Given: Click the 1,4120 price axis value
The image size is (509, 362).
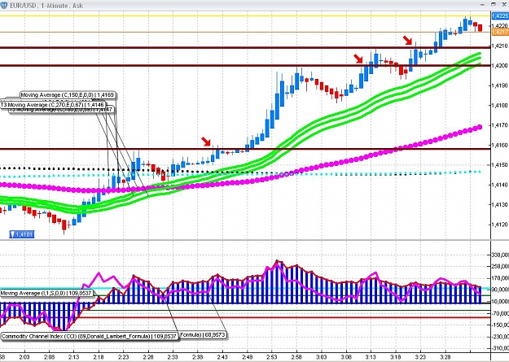Looking at the screenshot, I should 500,225.
